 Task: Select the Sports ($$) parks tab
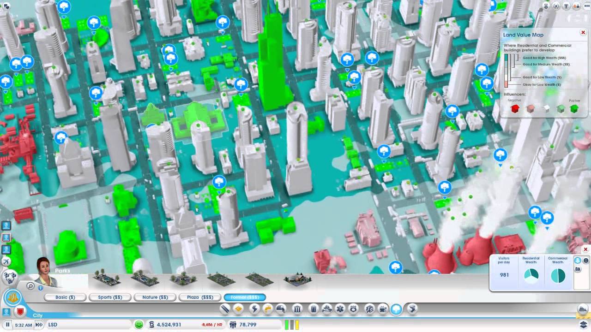(x=110, y=297)
